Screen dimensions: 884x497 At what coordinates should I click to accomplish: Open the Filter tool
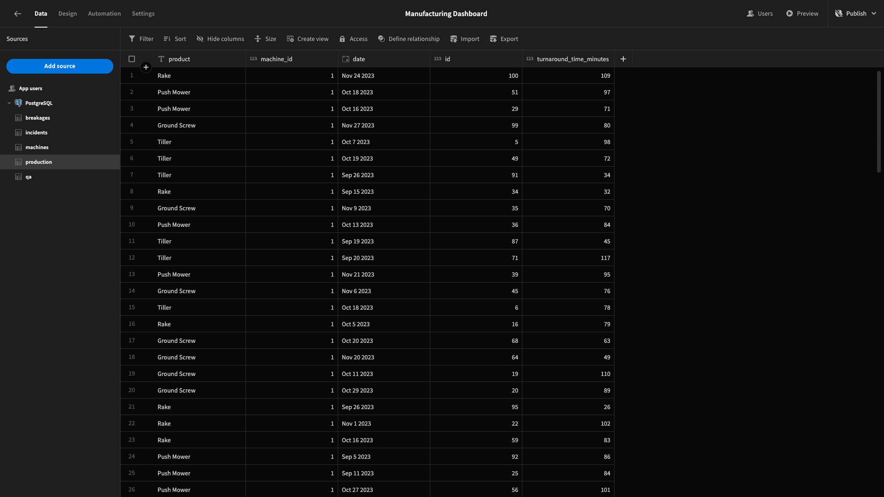click(x=141, y=39)
